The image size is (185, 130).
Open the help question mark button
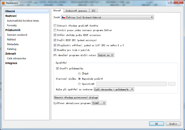(171, 2)
